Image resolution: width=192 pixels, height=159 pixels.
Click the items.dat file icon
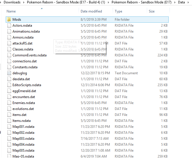pos(9,115)
